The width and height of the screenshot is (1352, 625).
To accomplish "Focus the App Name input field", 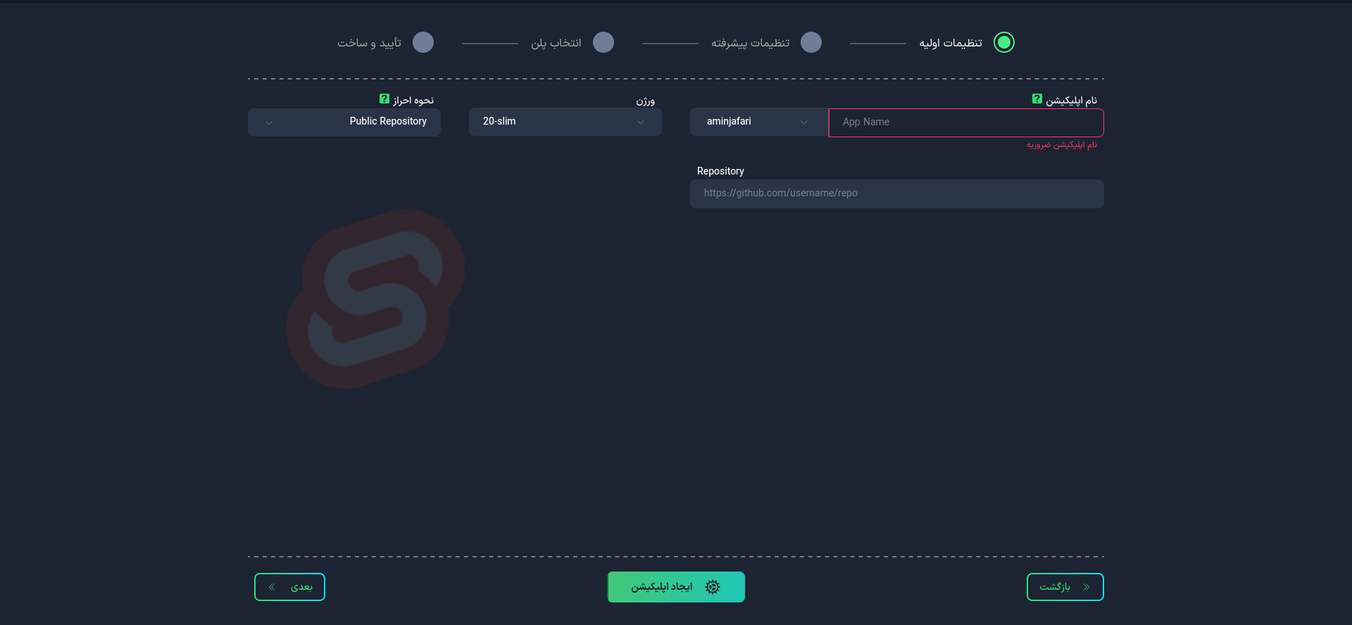I will coord(966,122).
